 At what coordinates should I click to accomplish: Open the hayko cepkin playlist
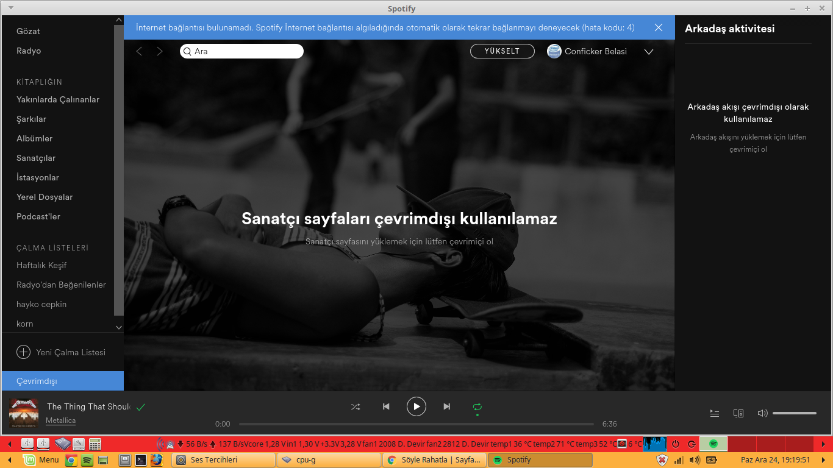pos(41,304)
